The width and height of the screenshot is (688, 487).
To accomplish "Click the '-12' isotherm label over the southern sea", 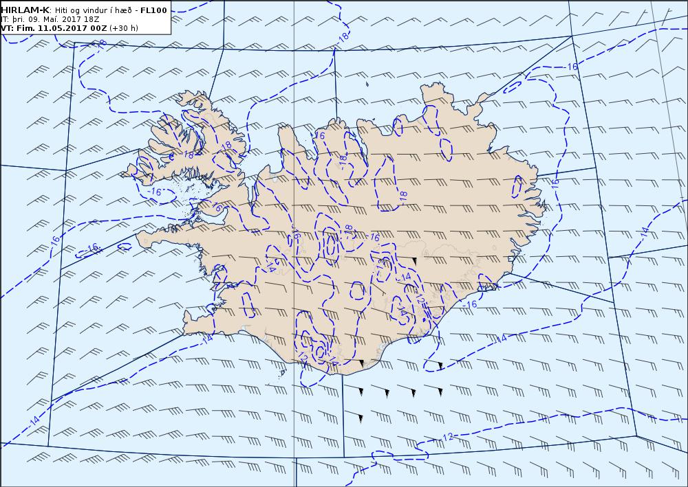I will coord(447,437).
